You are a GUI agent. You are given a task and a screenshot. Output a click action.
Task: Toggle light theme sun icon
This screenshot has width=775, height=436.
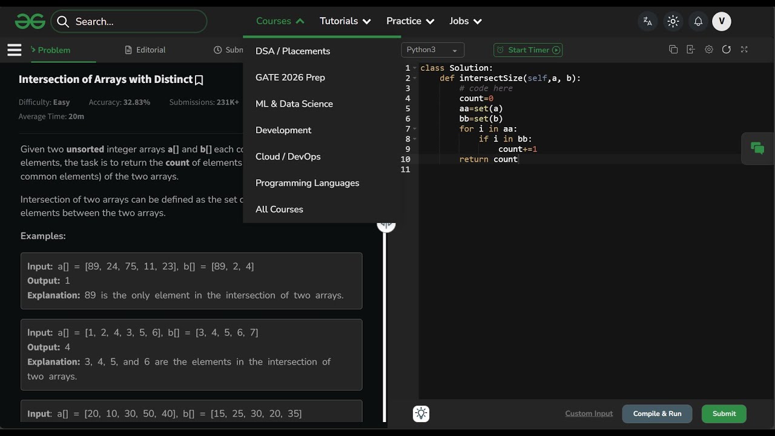[673, 21]
